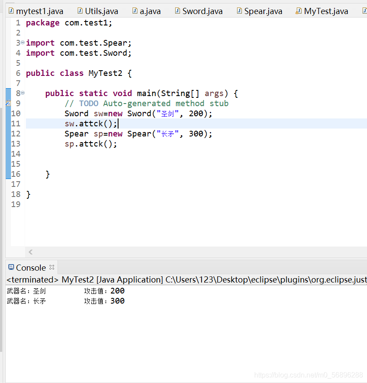Click the string "长矛" on line 12
Viewport: 367px width, 383px height.
click(168, 134)
